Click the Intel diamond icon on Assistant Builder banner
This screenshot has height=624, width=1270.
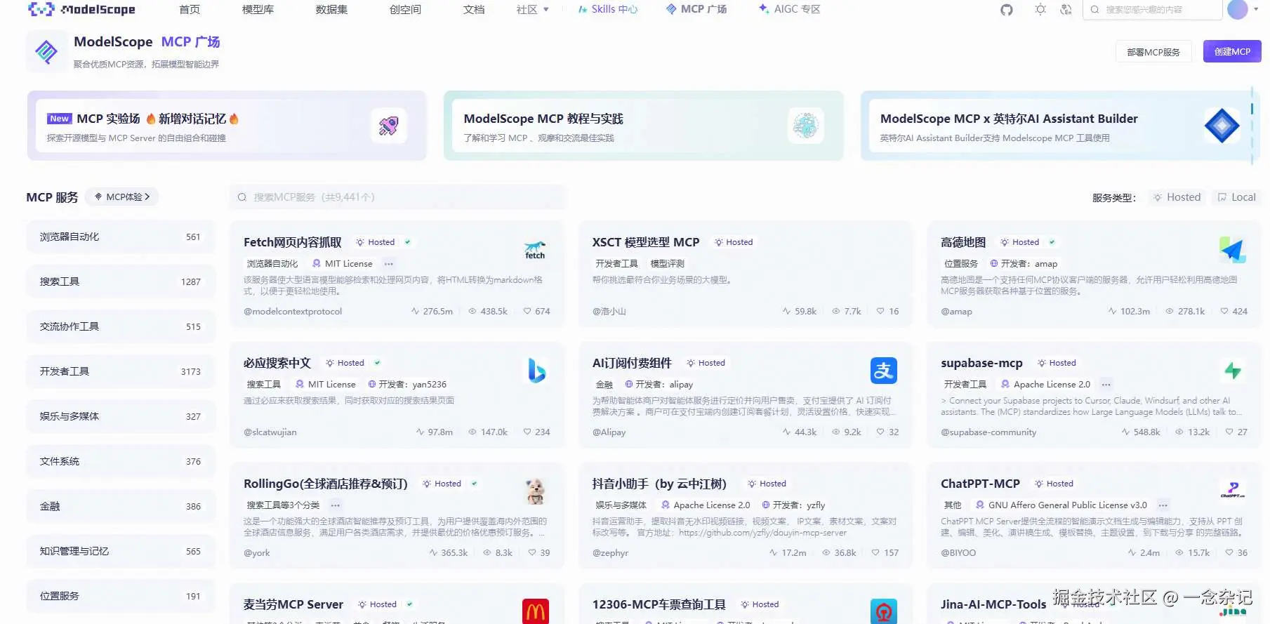(1222, 126)
